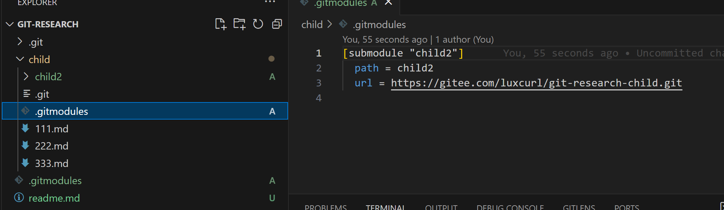Switch to the PROBLEMS panel tab
This screenshot has height=210, width=724.
point(325,207)
